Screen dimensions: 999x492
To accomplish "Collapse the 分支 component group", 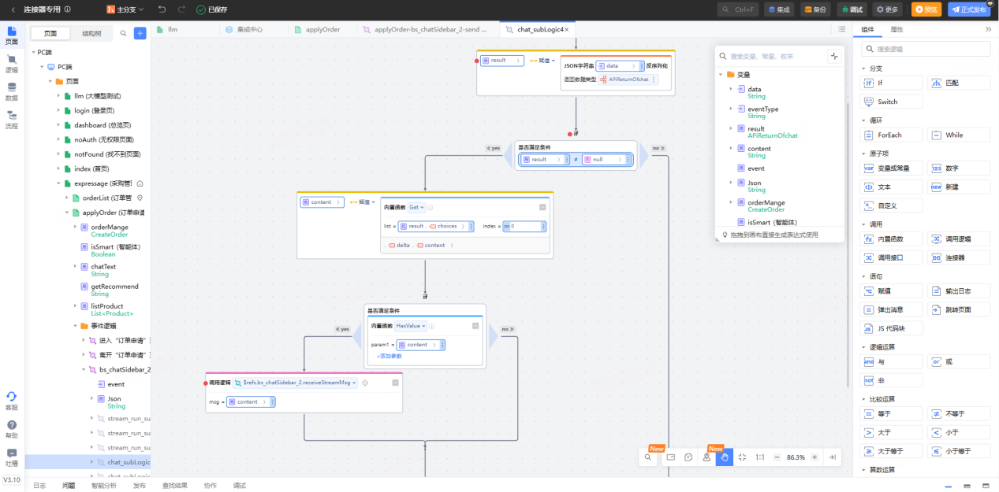I will pyautogui.click(x=864, y=68).
